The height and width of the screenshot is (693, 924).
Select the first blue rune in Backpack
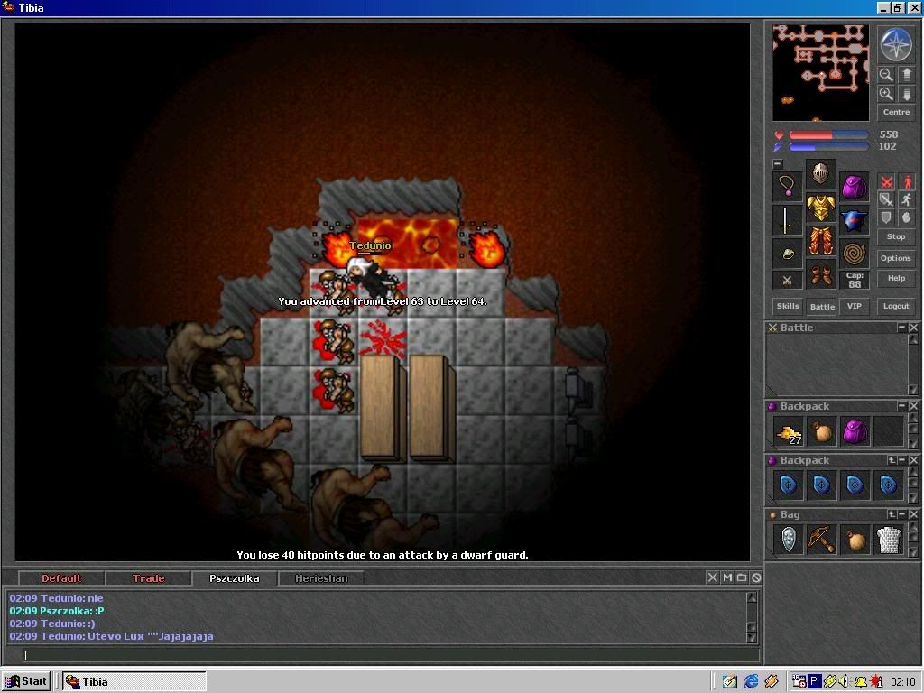click(x=789, y=485)
